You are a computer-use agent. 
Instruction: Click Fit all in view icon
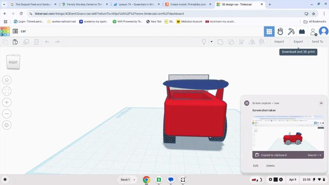(7, 91)
